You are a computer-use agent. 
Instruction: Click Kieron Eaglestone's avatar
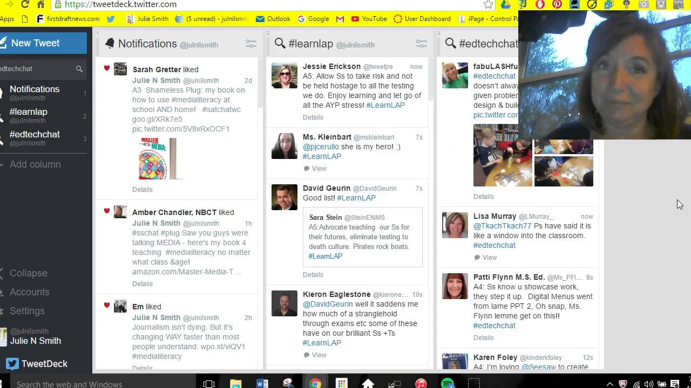point(284,303)
